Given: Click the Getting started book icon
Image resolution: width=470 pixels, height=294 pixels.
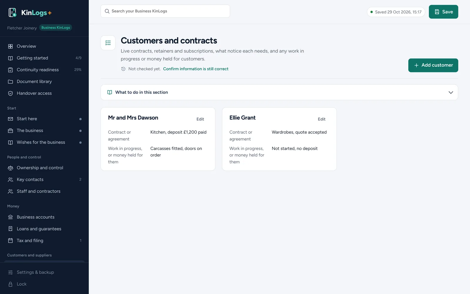Looking at the screenshot, I should pyautogui.click(x=11, y=58).
